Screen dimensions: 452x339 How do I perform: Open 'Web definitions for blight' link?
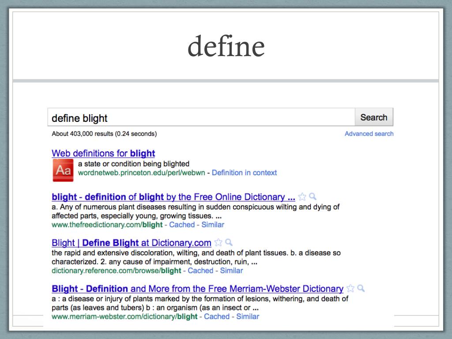[x=103, y=153]
